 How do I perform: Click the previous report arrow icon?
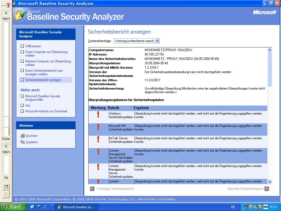pyautogui.click(x=92, y=189)
